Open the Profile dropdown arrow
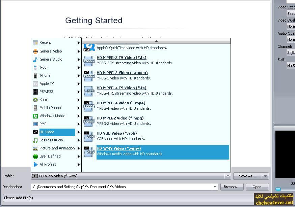Viewport: 295px width, 207px height. [x=228, y=176]
